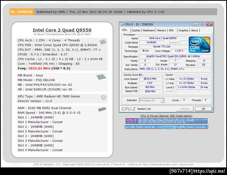Click the Package value Socket 775 LGA
This screenshot has height=175, width=227.
click(x=163, y=47)
